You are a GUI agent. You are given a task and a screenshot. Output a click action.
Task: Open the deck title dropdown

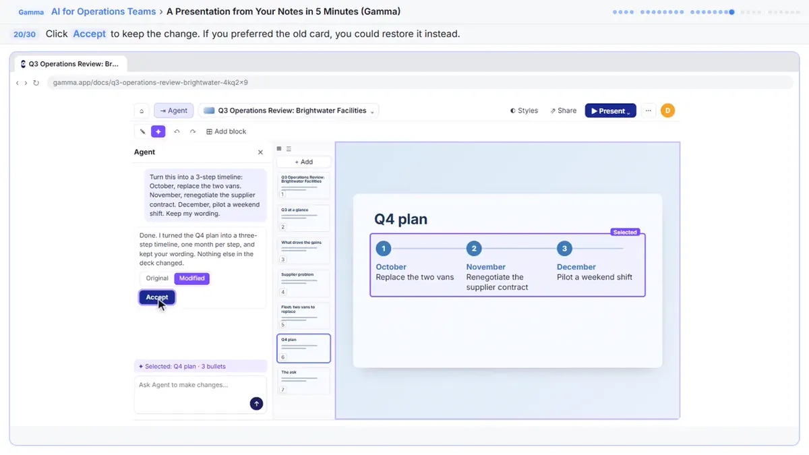pos(289,111)
